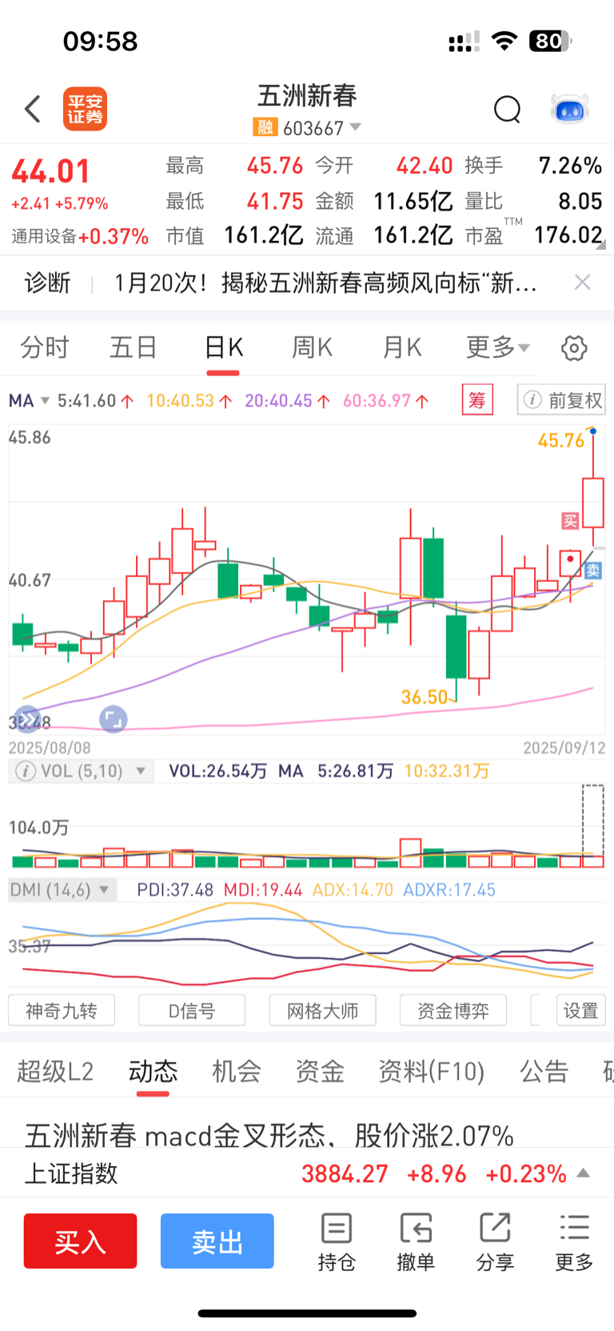
Task: Select the 神奇九转 indicator button
Action: click(x=62, y=1010)
